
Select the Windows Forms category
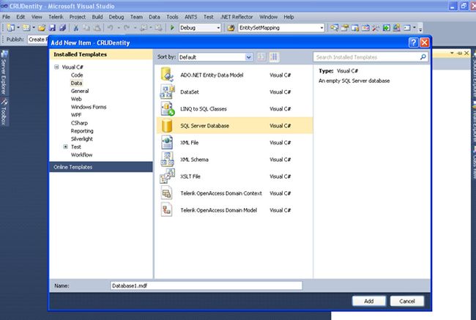coord(89,107)
